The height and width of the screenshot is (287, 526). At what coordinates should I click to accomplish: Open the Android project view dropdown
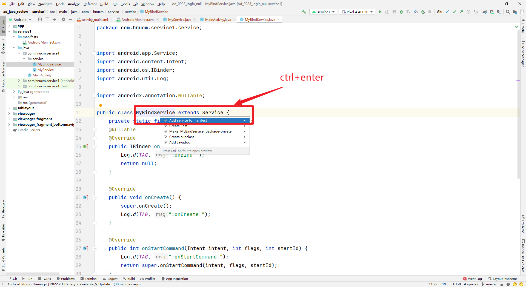tap(21, 19)
